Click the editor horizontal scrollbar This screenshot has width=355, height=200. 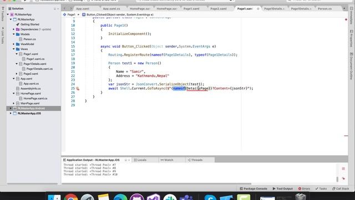pyautogui.click(x=156, y=184)
